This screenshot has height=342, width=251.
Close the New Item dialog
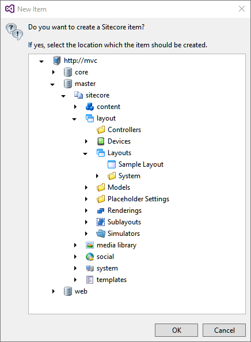coord(242,9)
